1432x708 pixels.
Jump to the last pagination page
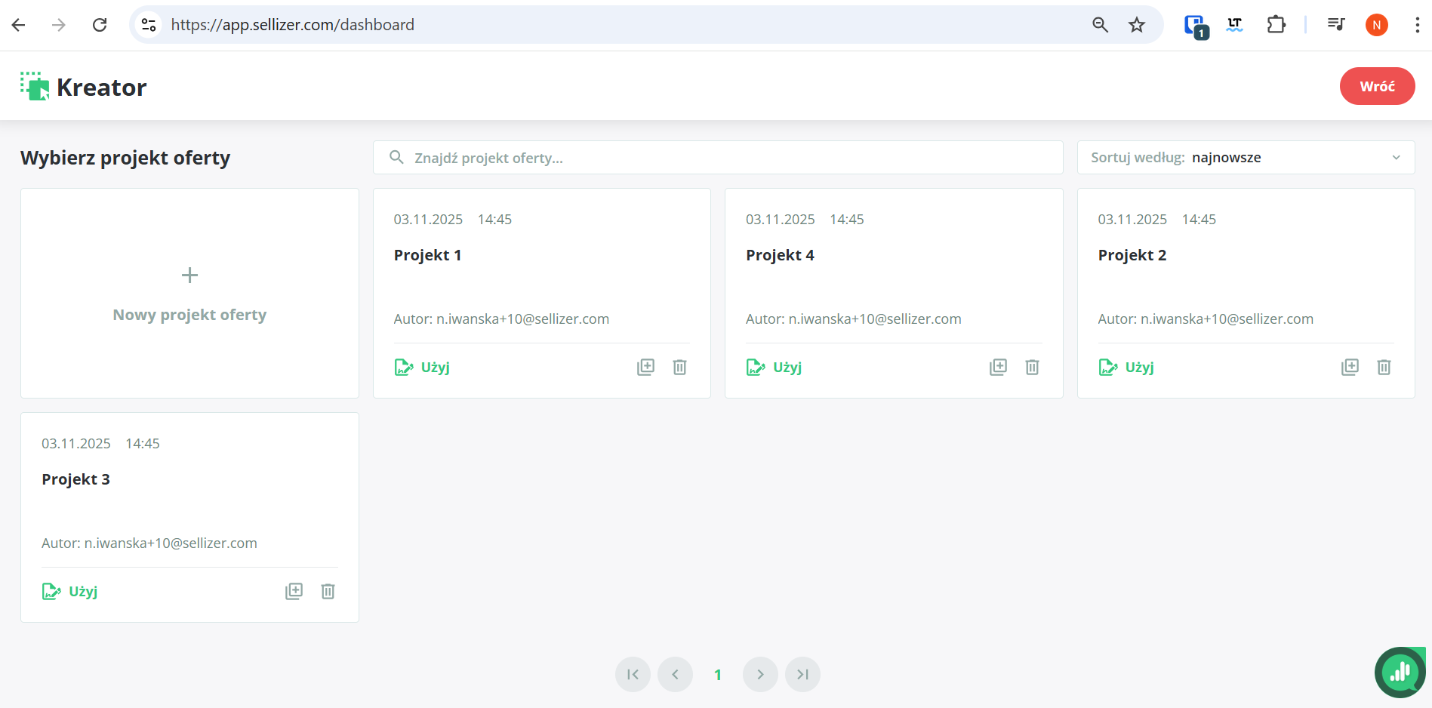pos(802,674)
